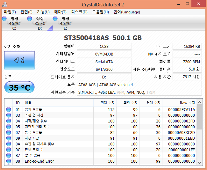Screen dimensions: 207x170
Task: Click the status orb of attribute 07
Action: 9,132
